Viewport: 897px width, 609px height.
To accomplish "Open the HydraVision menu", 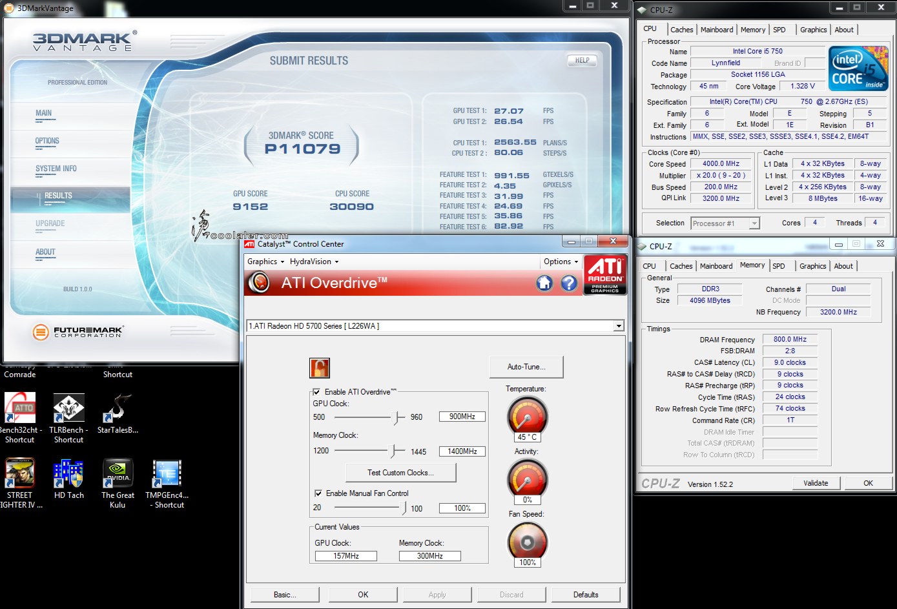I will pos(314,262).
